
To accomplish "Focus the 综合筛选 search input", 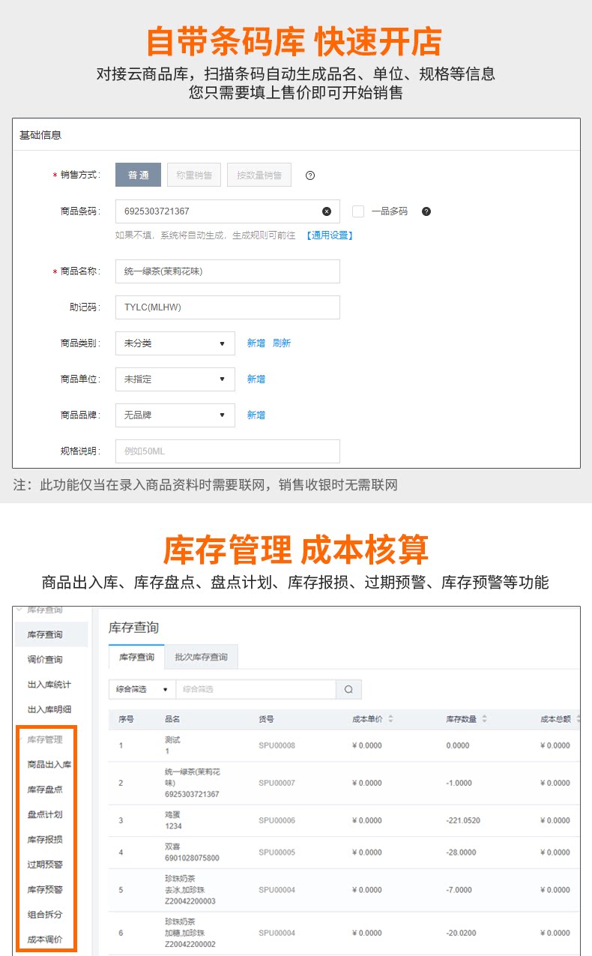I will click(256, 689).
